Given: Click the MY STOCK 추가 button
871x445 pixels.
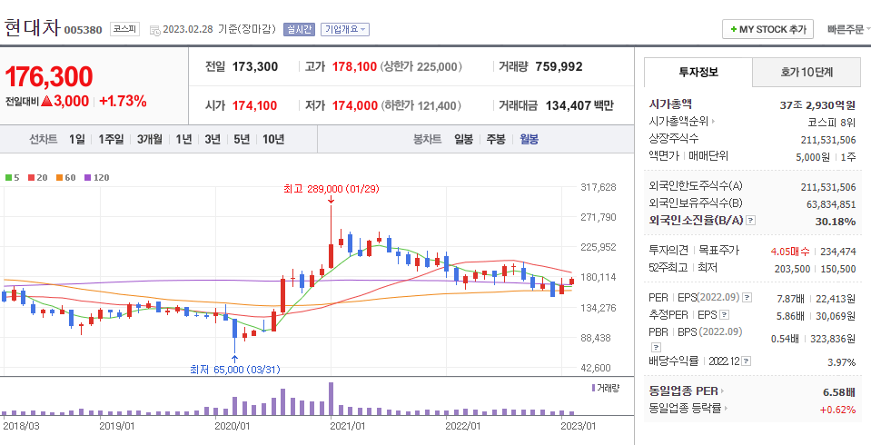Looking at the screenshot, I should click(x=767, y=29).
